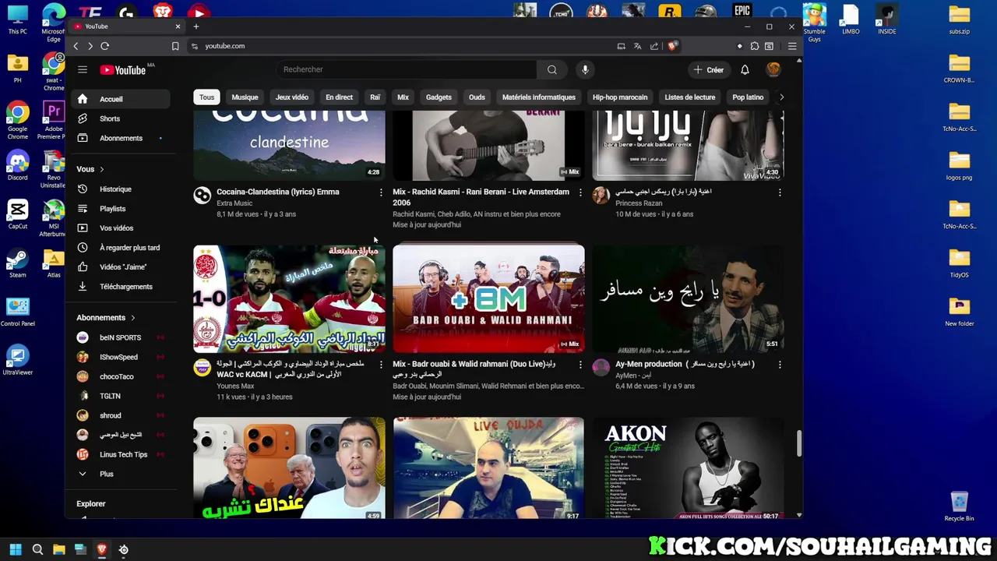Open the LIMBO desktop shortcut

click(x=851, y=20)
